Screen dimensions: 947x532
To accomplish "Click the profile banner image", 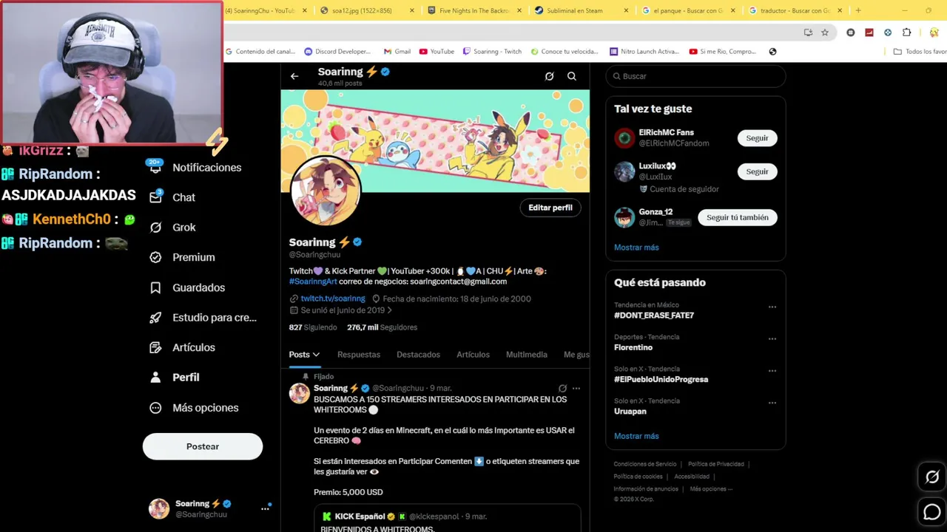I will [435, 140].
